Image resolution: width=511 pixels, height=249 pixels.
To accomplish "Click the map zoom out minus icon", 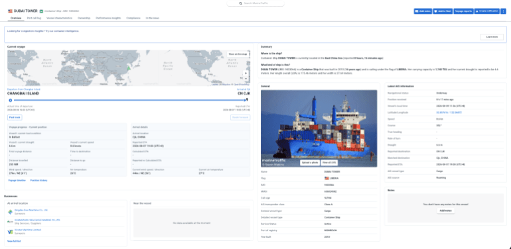I will click(246, 78).
